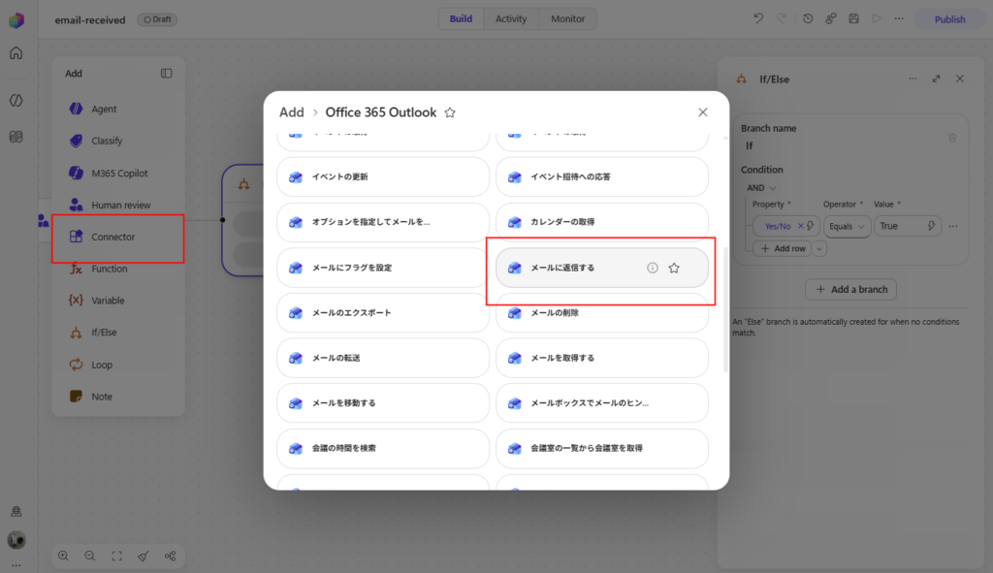Choose the メールのエクスポート action
The height and width of the screenshot is (573, 993).
point(383,313)
